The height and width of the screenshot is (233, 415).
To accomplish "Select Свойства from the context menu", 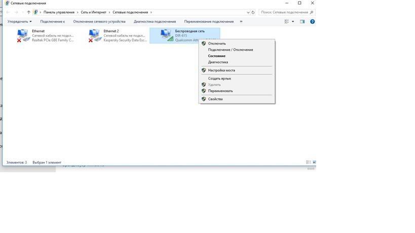I will coord(215,99).
